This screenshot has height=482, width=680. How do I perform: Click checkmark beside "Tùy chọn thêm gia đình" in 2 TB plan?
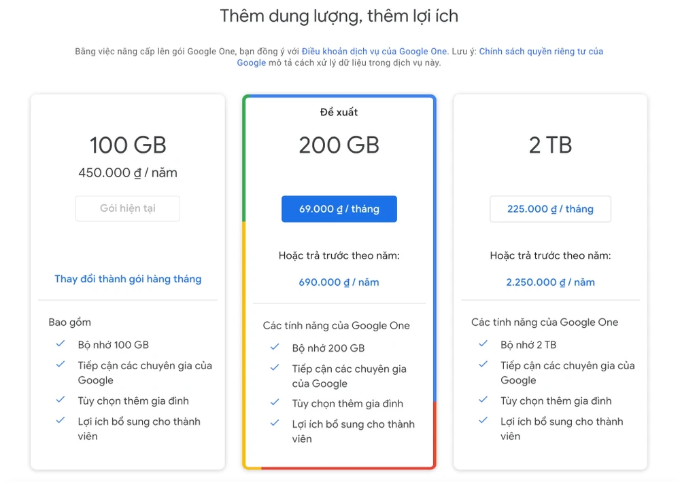point(483,401)
